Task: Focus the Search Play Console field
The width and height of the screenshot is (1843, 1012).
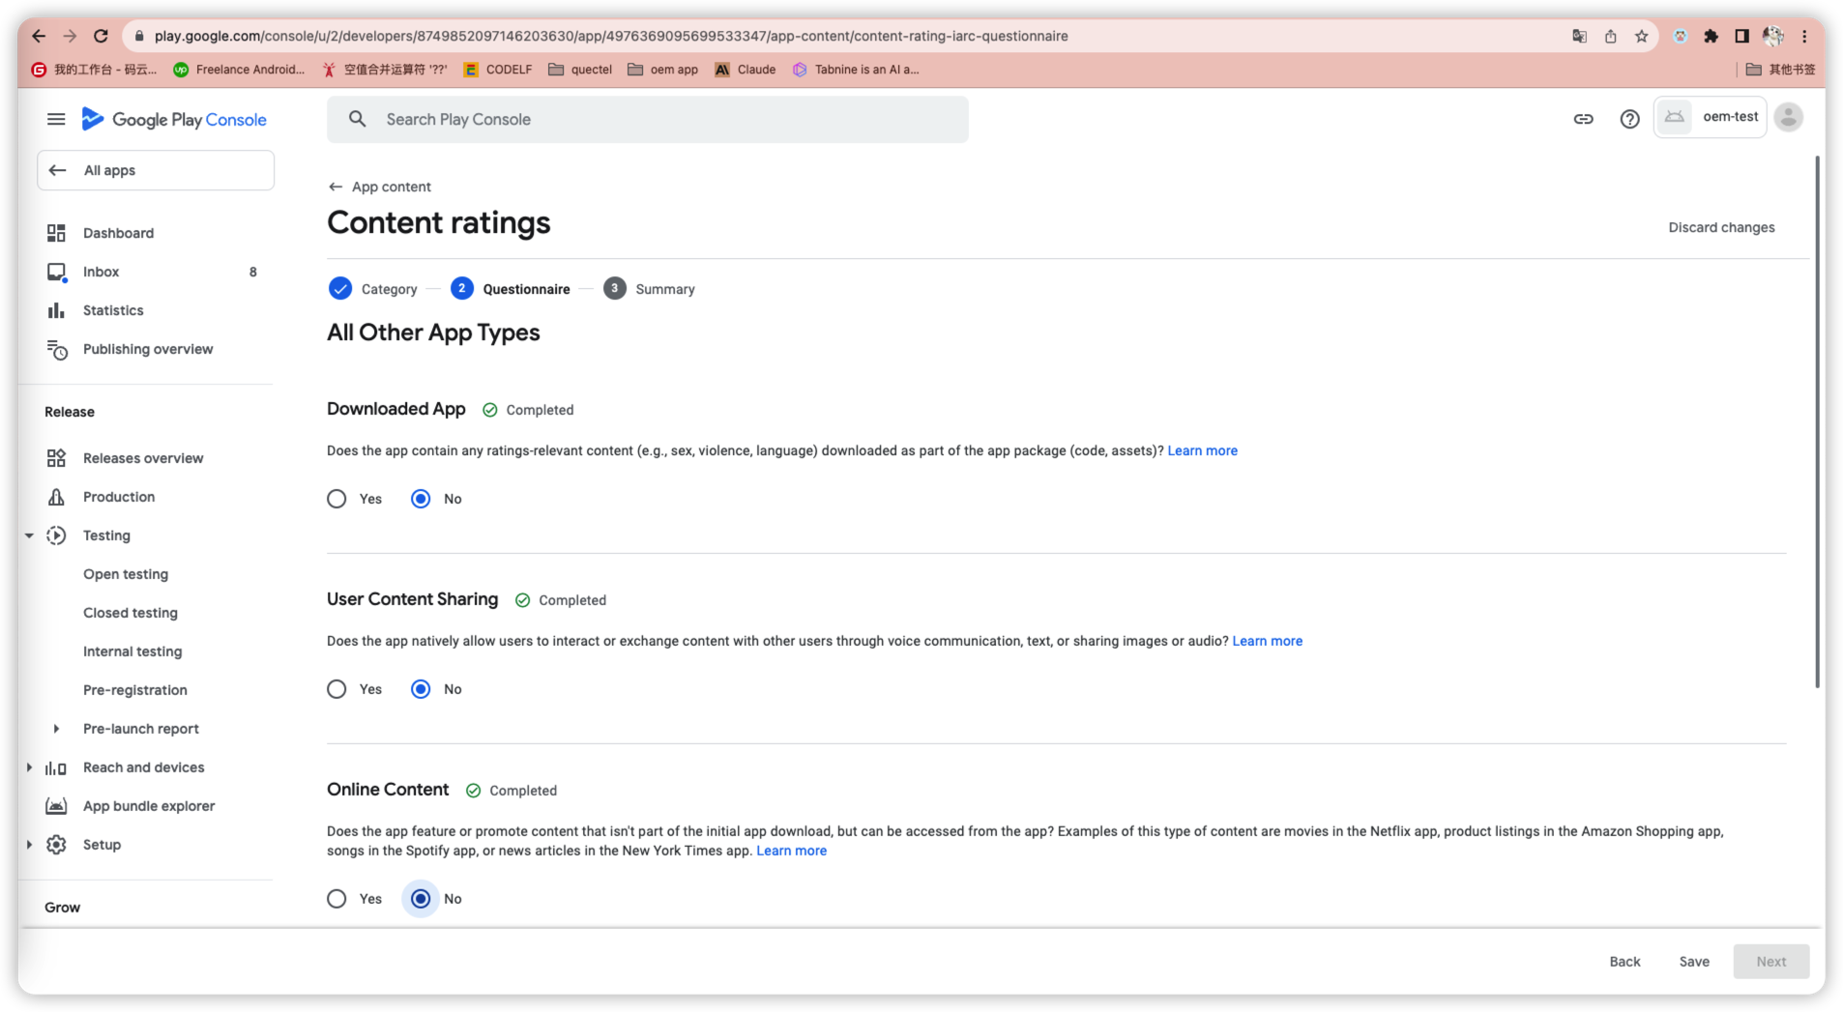Action: (x=647, y=120)
